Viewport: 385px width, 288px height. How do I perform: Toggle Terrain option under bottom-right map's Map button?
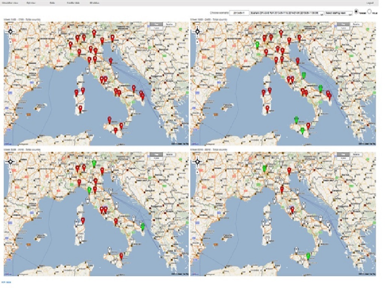[x=343, y=158]
